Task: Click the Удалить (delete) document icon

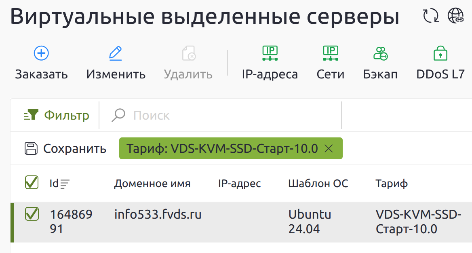Action: click(x=188, y=53)
